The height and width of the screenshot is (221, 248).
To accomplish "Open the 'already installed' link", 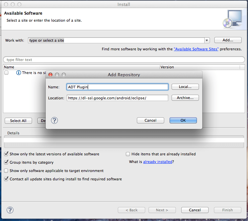I will point(158,162).
